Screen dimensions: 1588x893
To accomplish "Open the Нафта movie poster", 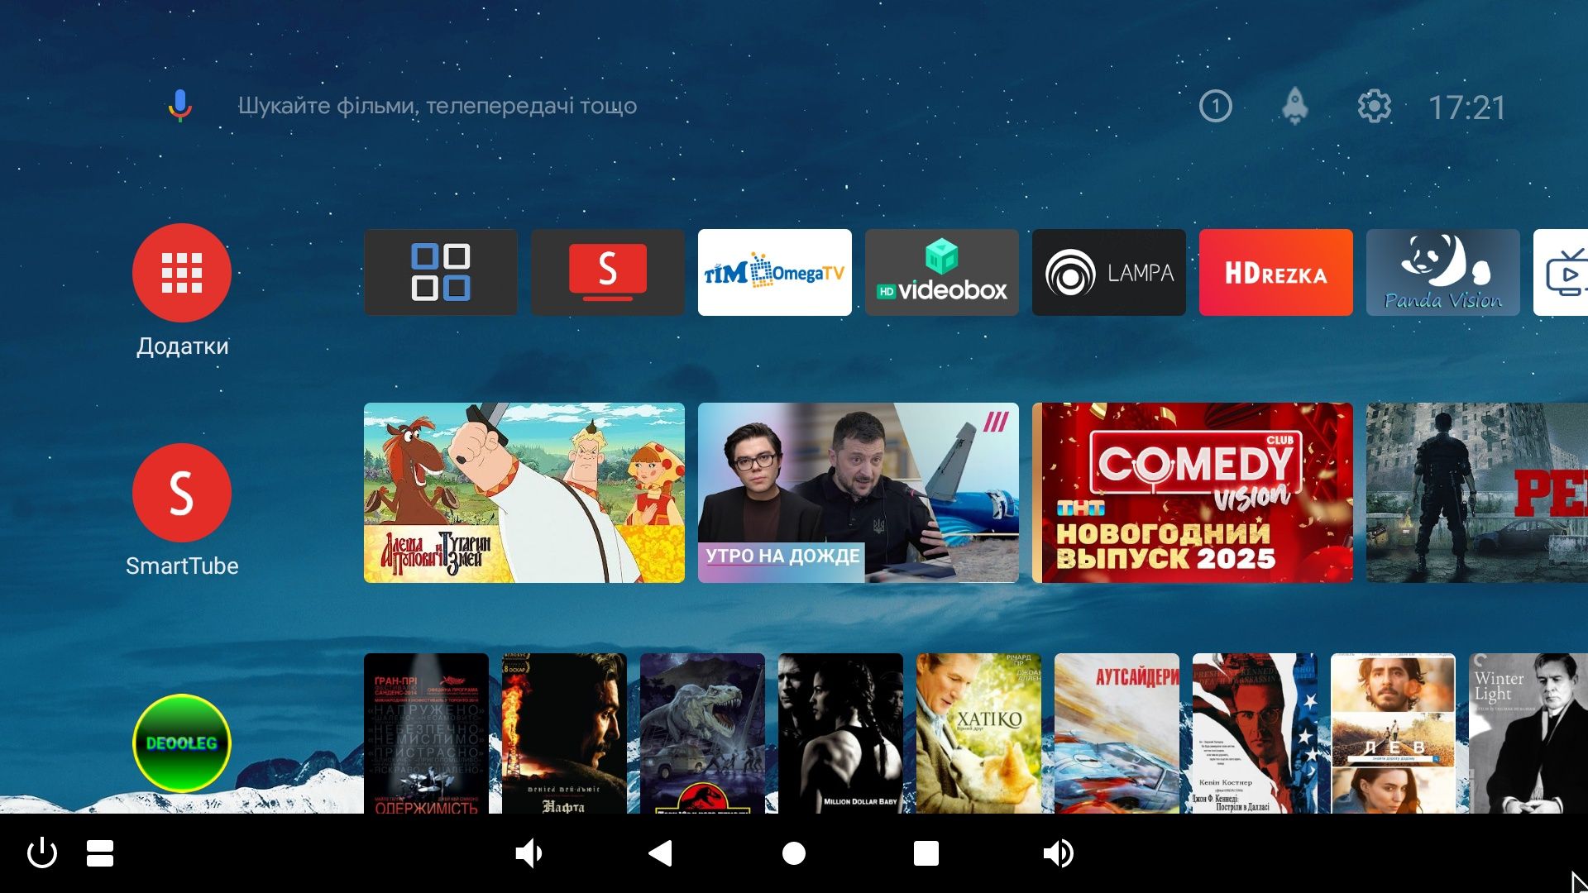I will (564, 733).
